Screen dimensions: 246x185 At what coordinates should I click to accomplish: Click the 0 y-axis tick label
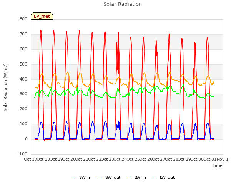[26, 139]
